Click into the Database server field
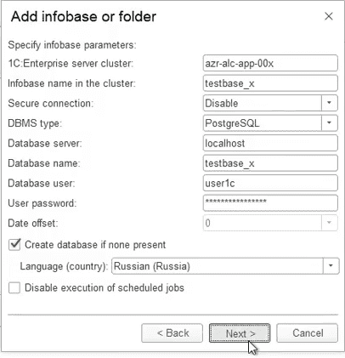This screenshot has height=358, width=345. (x=270, y=143)
